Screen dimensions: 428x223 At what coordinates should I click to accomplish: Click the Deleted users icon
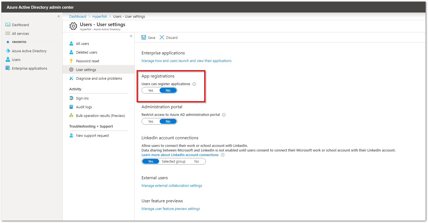[71, 52]
